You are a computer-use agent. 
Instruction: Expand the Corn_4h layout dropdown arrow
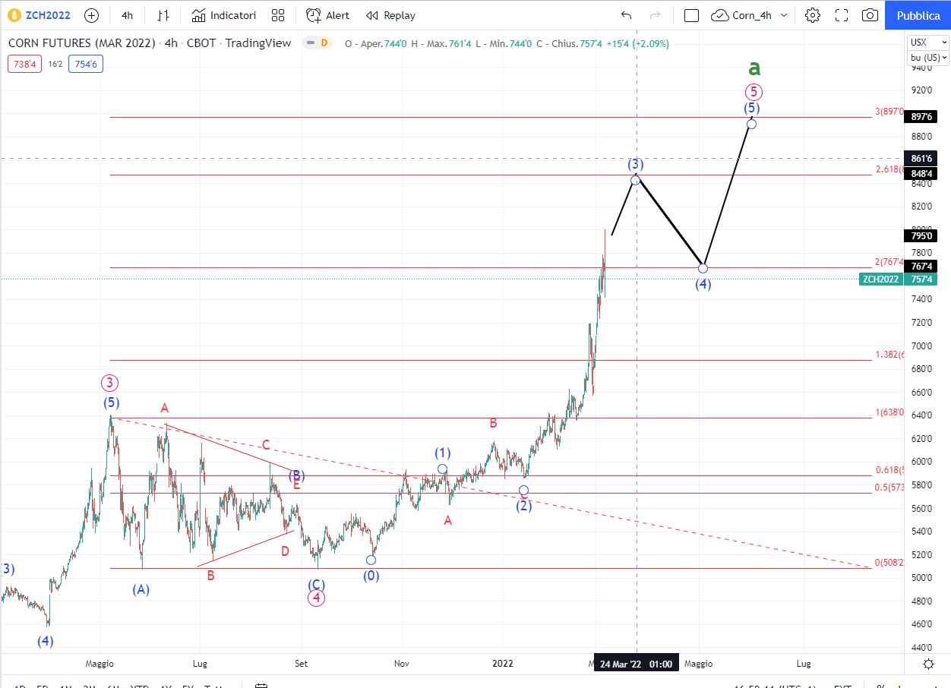785,15
